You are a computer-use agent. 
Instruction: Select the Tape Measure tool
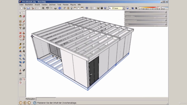click(20, 44)
